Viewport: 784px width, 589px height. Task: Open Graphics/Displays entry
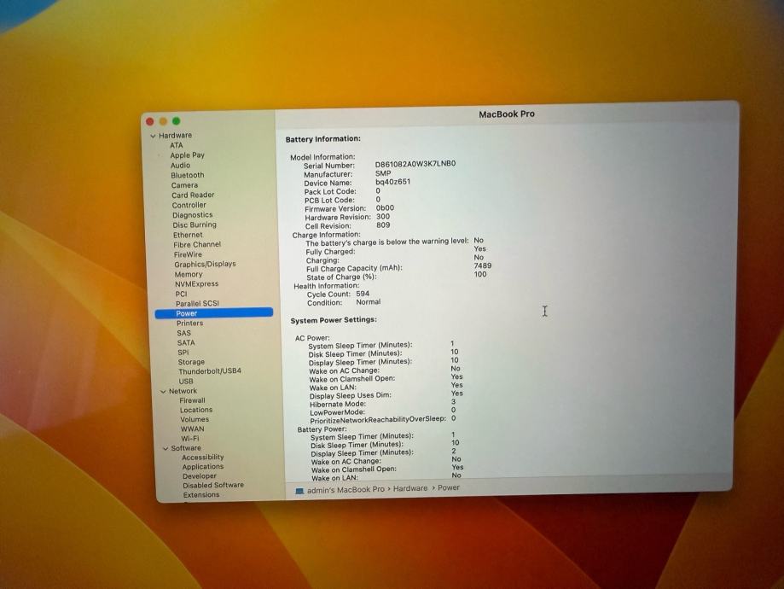pos(205,265)
